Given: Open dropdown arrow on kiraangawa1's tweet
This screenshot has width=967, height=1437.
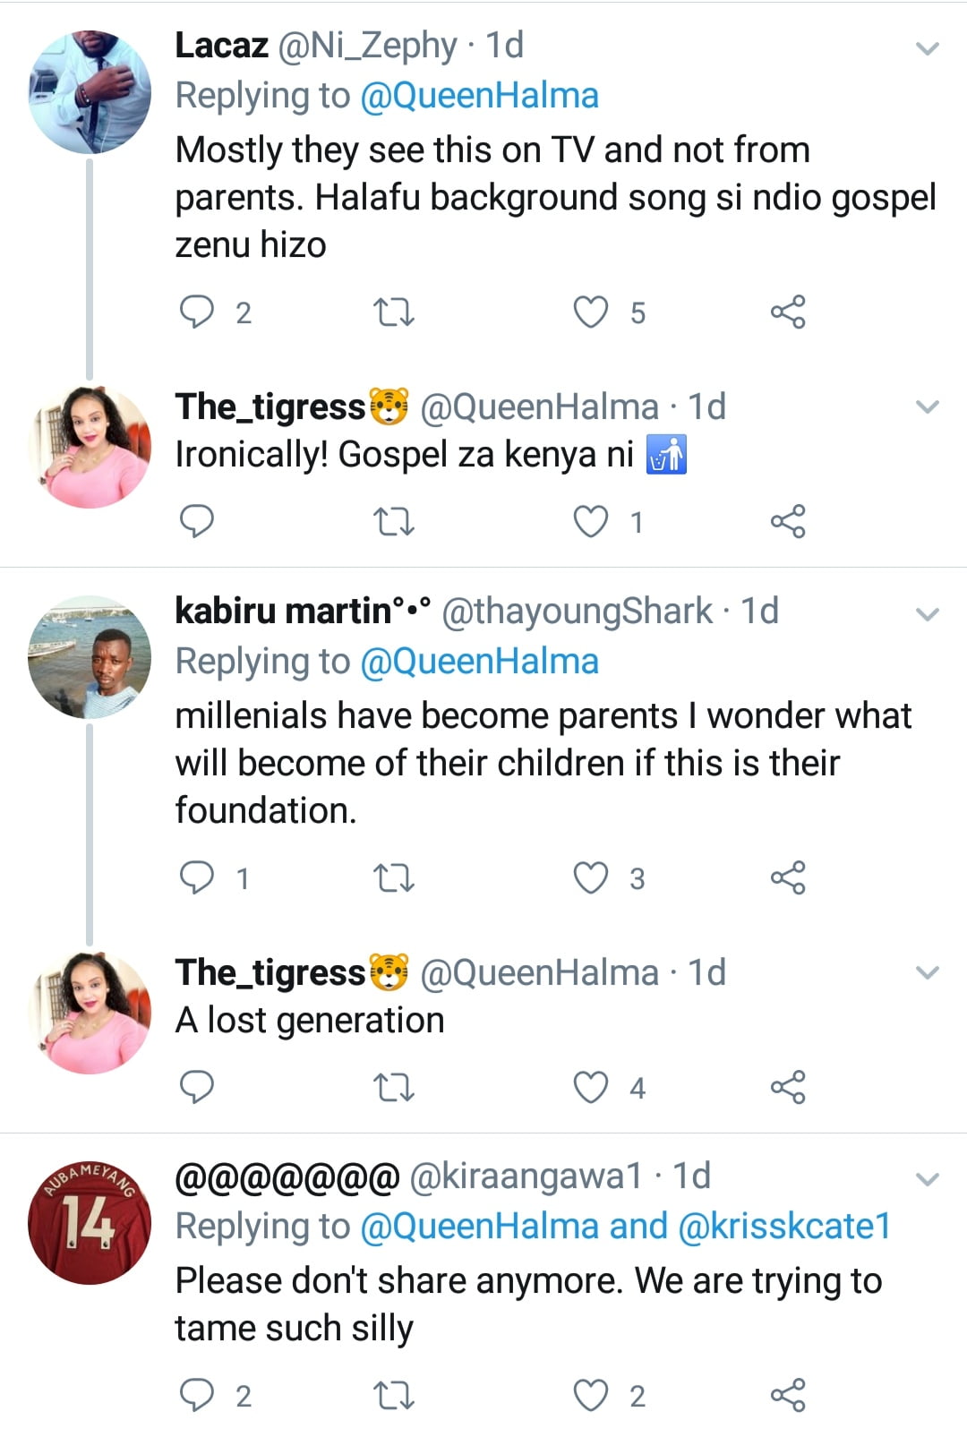Looking at the screenshot, I should tap(928, 1179).
